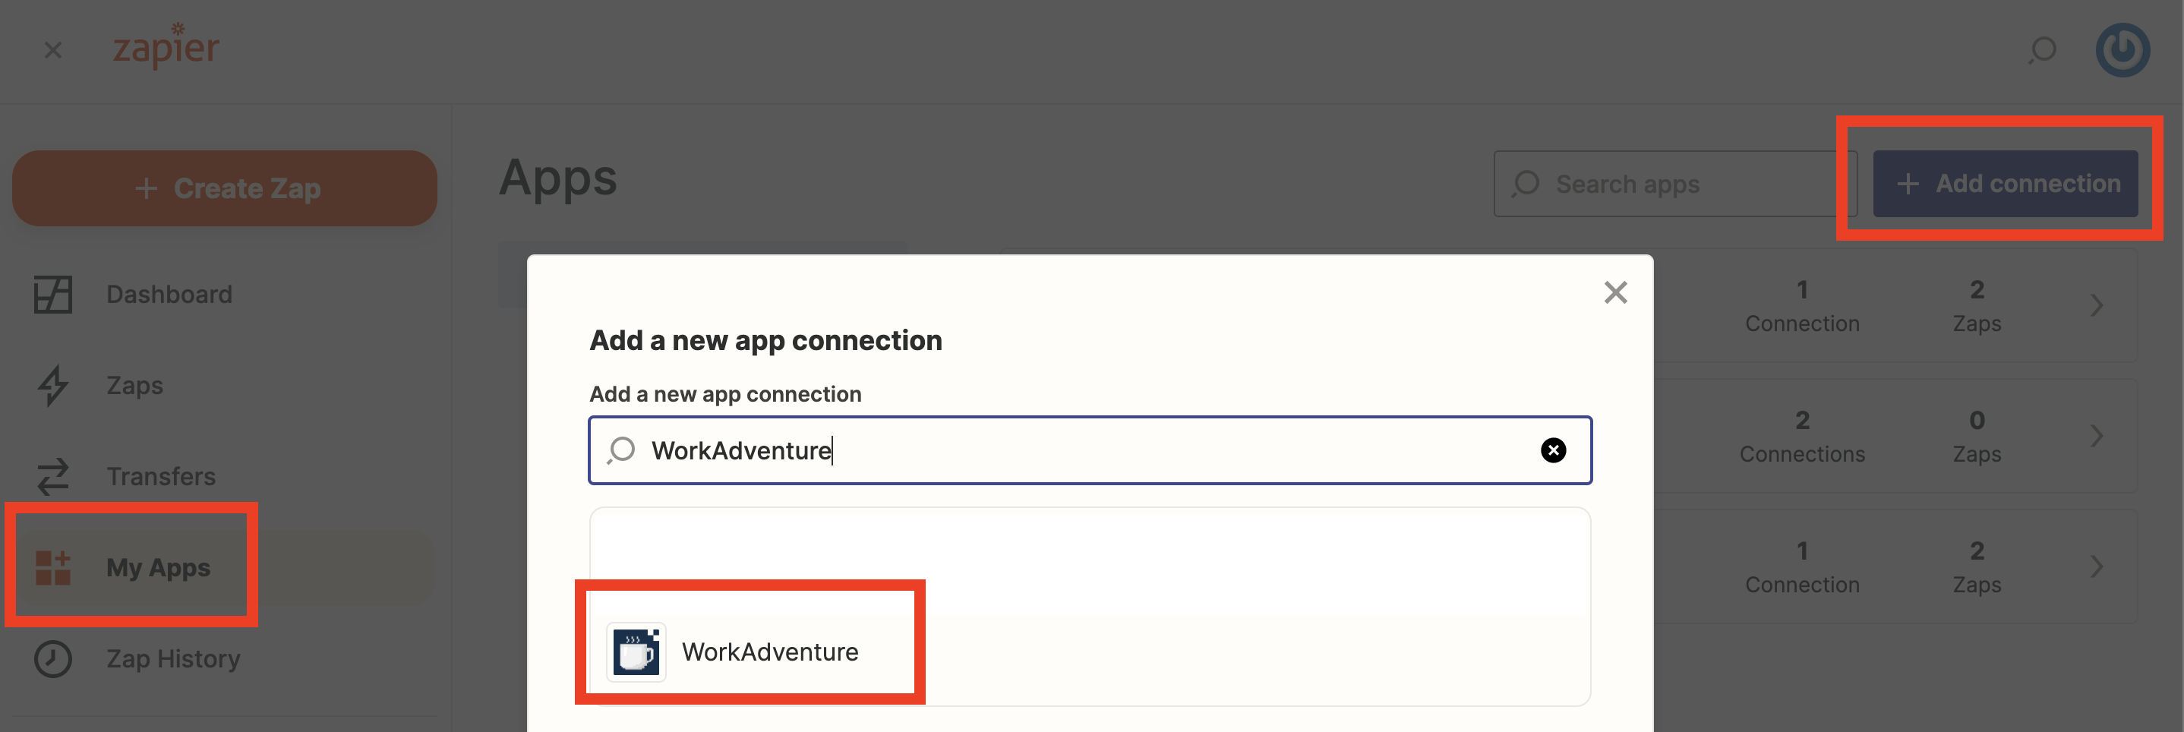This screenshot has height=732, width=2184.
Task: Expand the bottom app row chevron
Action: (2097, 566)
